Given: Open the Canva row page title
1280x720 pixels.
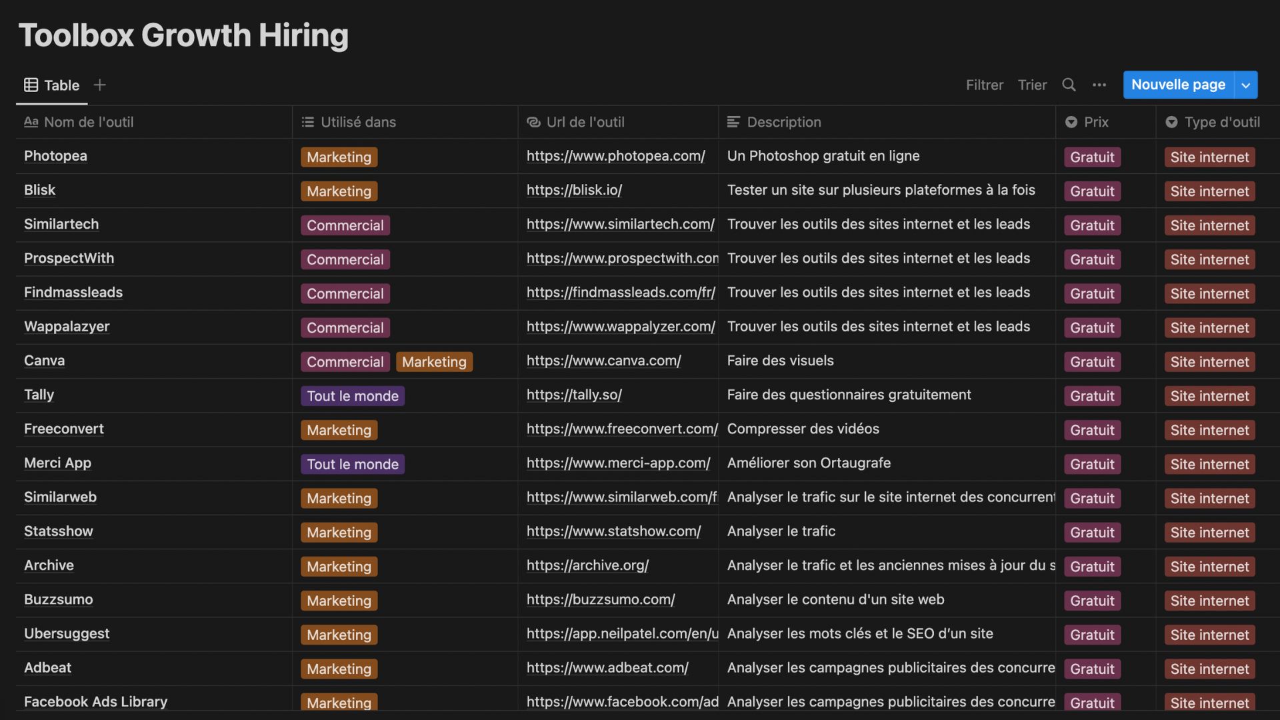Looking at the screenshot, I should (x=45, y=361).
